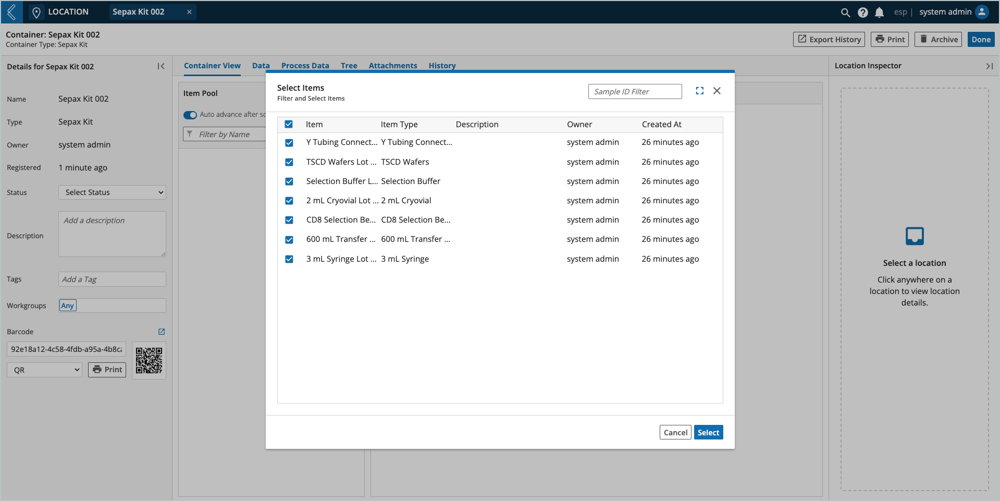Viewport: 1000px width, 501px height.
Task: Click the barcode value text field
Action: [67, 349]
